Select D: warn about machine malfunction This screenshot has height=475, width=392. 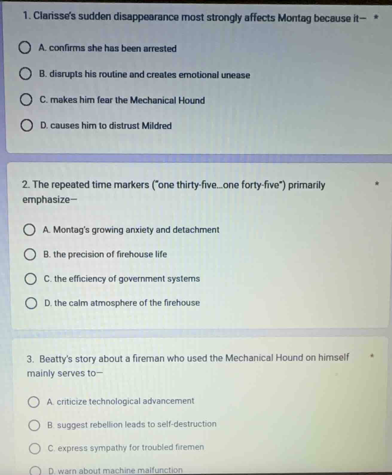pos(35,471)
